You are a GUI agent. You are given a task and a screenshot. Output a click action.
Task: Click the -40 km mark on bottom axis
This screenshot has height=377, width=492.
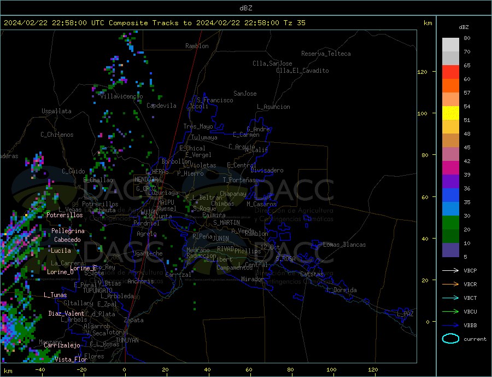point(40,370)
